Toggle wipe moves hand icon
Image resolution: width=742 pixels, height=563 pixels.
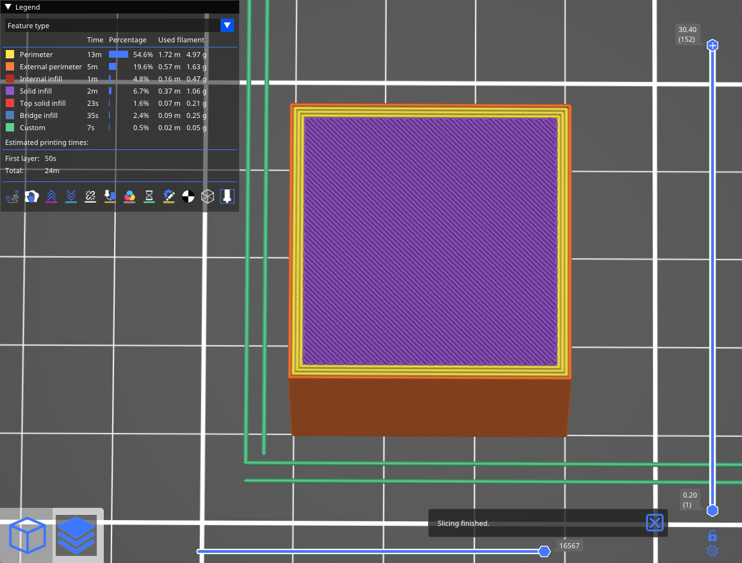(x=32, y=196)
